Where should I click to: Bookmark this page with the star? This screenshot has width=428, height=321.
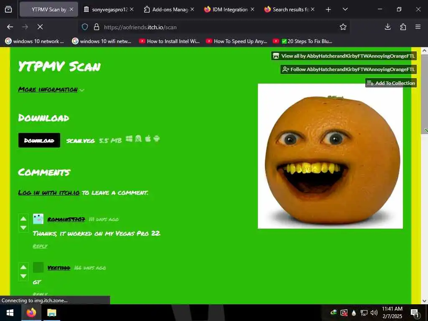coord(343,27)
